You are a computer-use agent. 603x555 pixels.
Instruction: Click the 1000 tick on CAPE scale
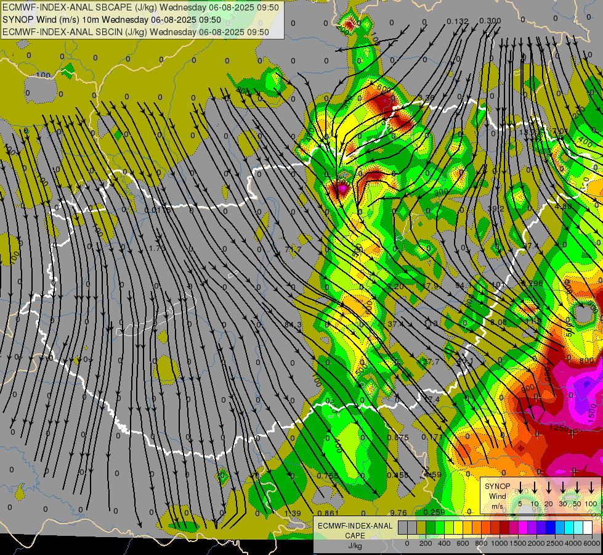coord(500,543)
